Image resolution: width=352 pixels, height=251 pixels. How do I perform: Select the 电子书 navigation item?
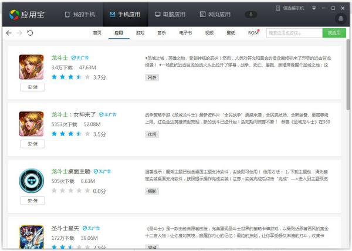pos(185,33)
